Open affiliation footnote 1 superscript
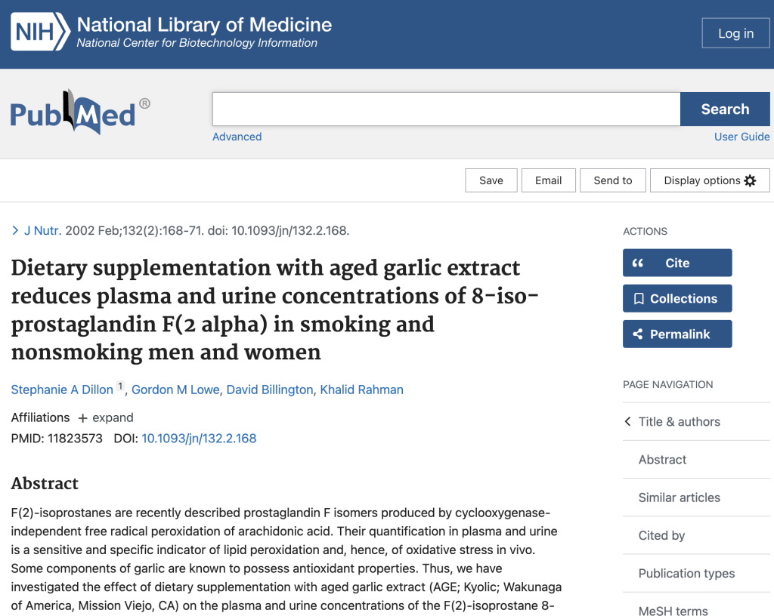 (x=120, y=387)
